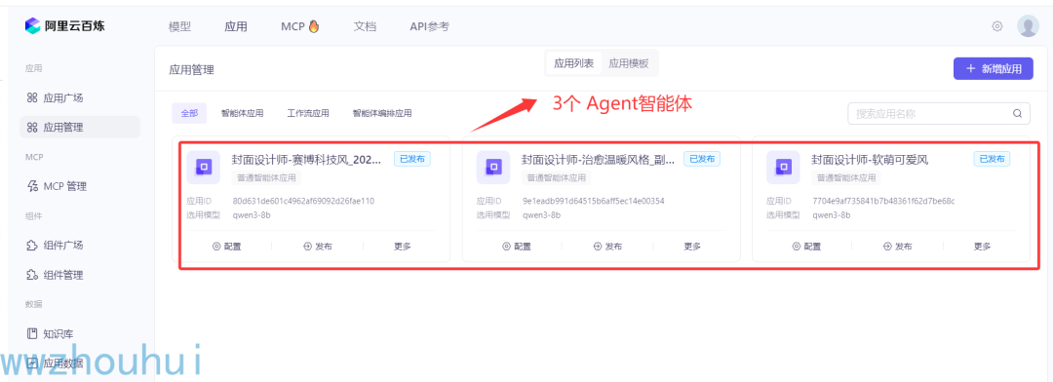Image resolution: width=1053 pixels, height=382 pixels.
Task: Click 已发布 badge on 软萌可爱风 card
Action: 993,159
